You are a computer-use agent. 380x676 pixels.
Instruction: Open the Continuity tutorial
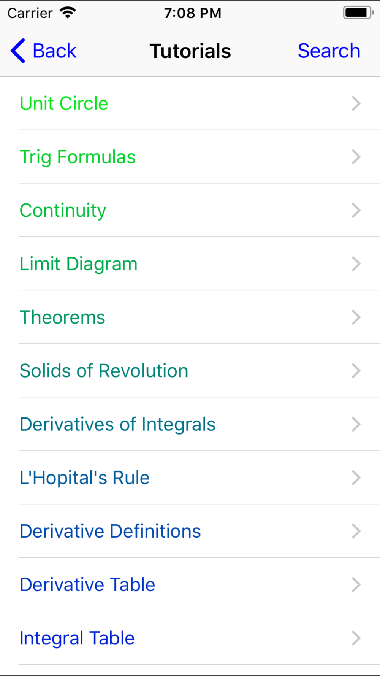pyautogui.click(x=190, y=210)
